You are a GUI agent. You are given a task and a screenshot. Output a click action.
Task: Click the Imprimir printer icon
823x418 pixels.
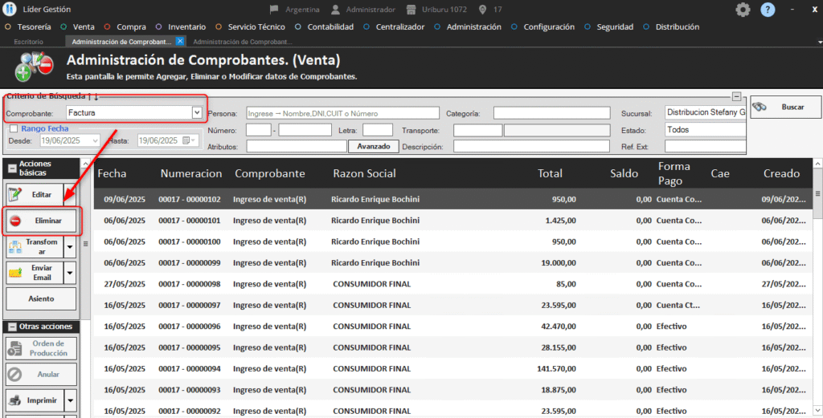click(15, 400)
